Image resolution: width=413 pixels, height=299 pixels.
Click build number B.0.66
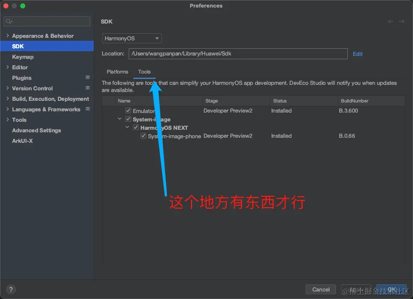coord(347,136)
